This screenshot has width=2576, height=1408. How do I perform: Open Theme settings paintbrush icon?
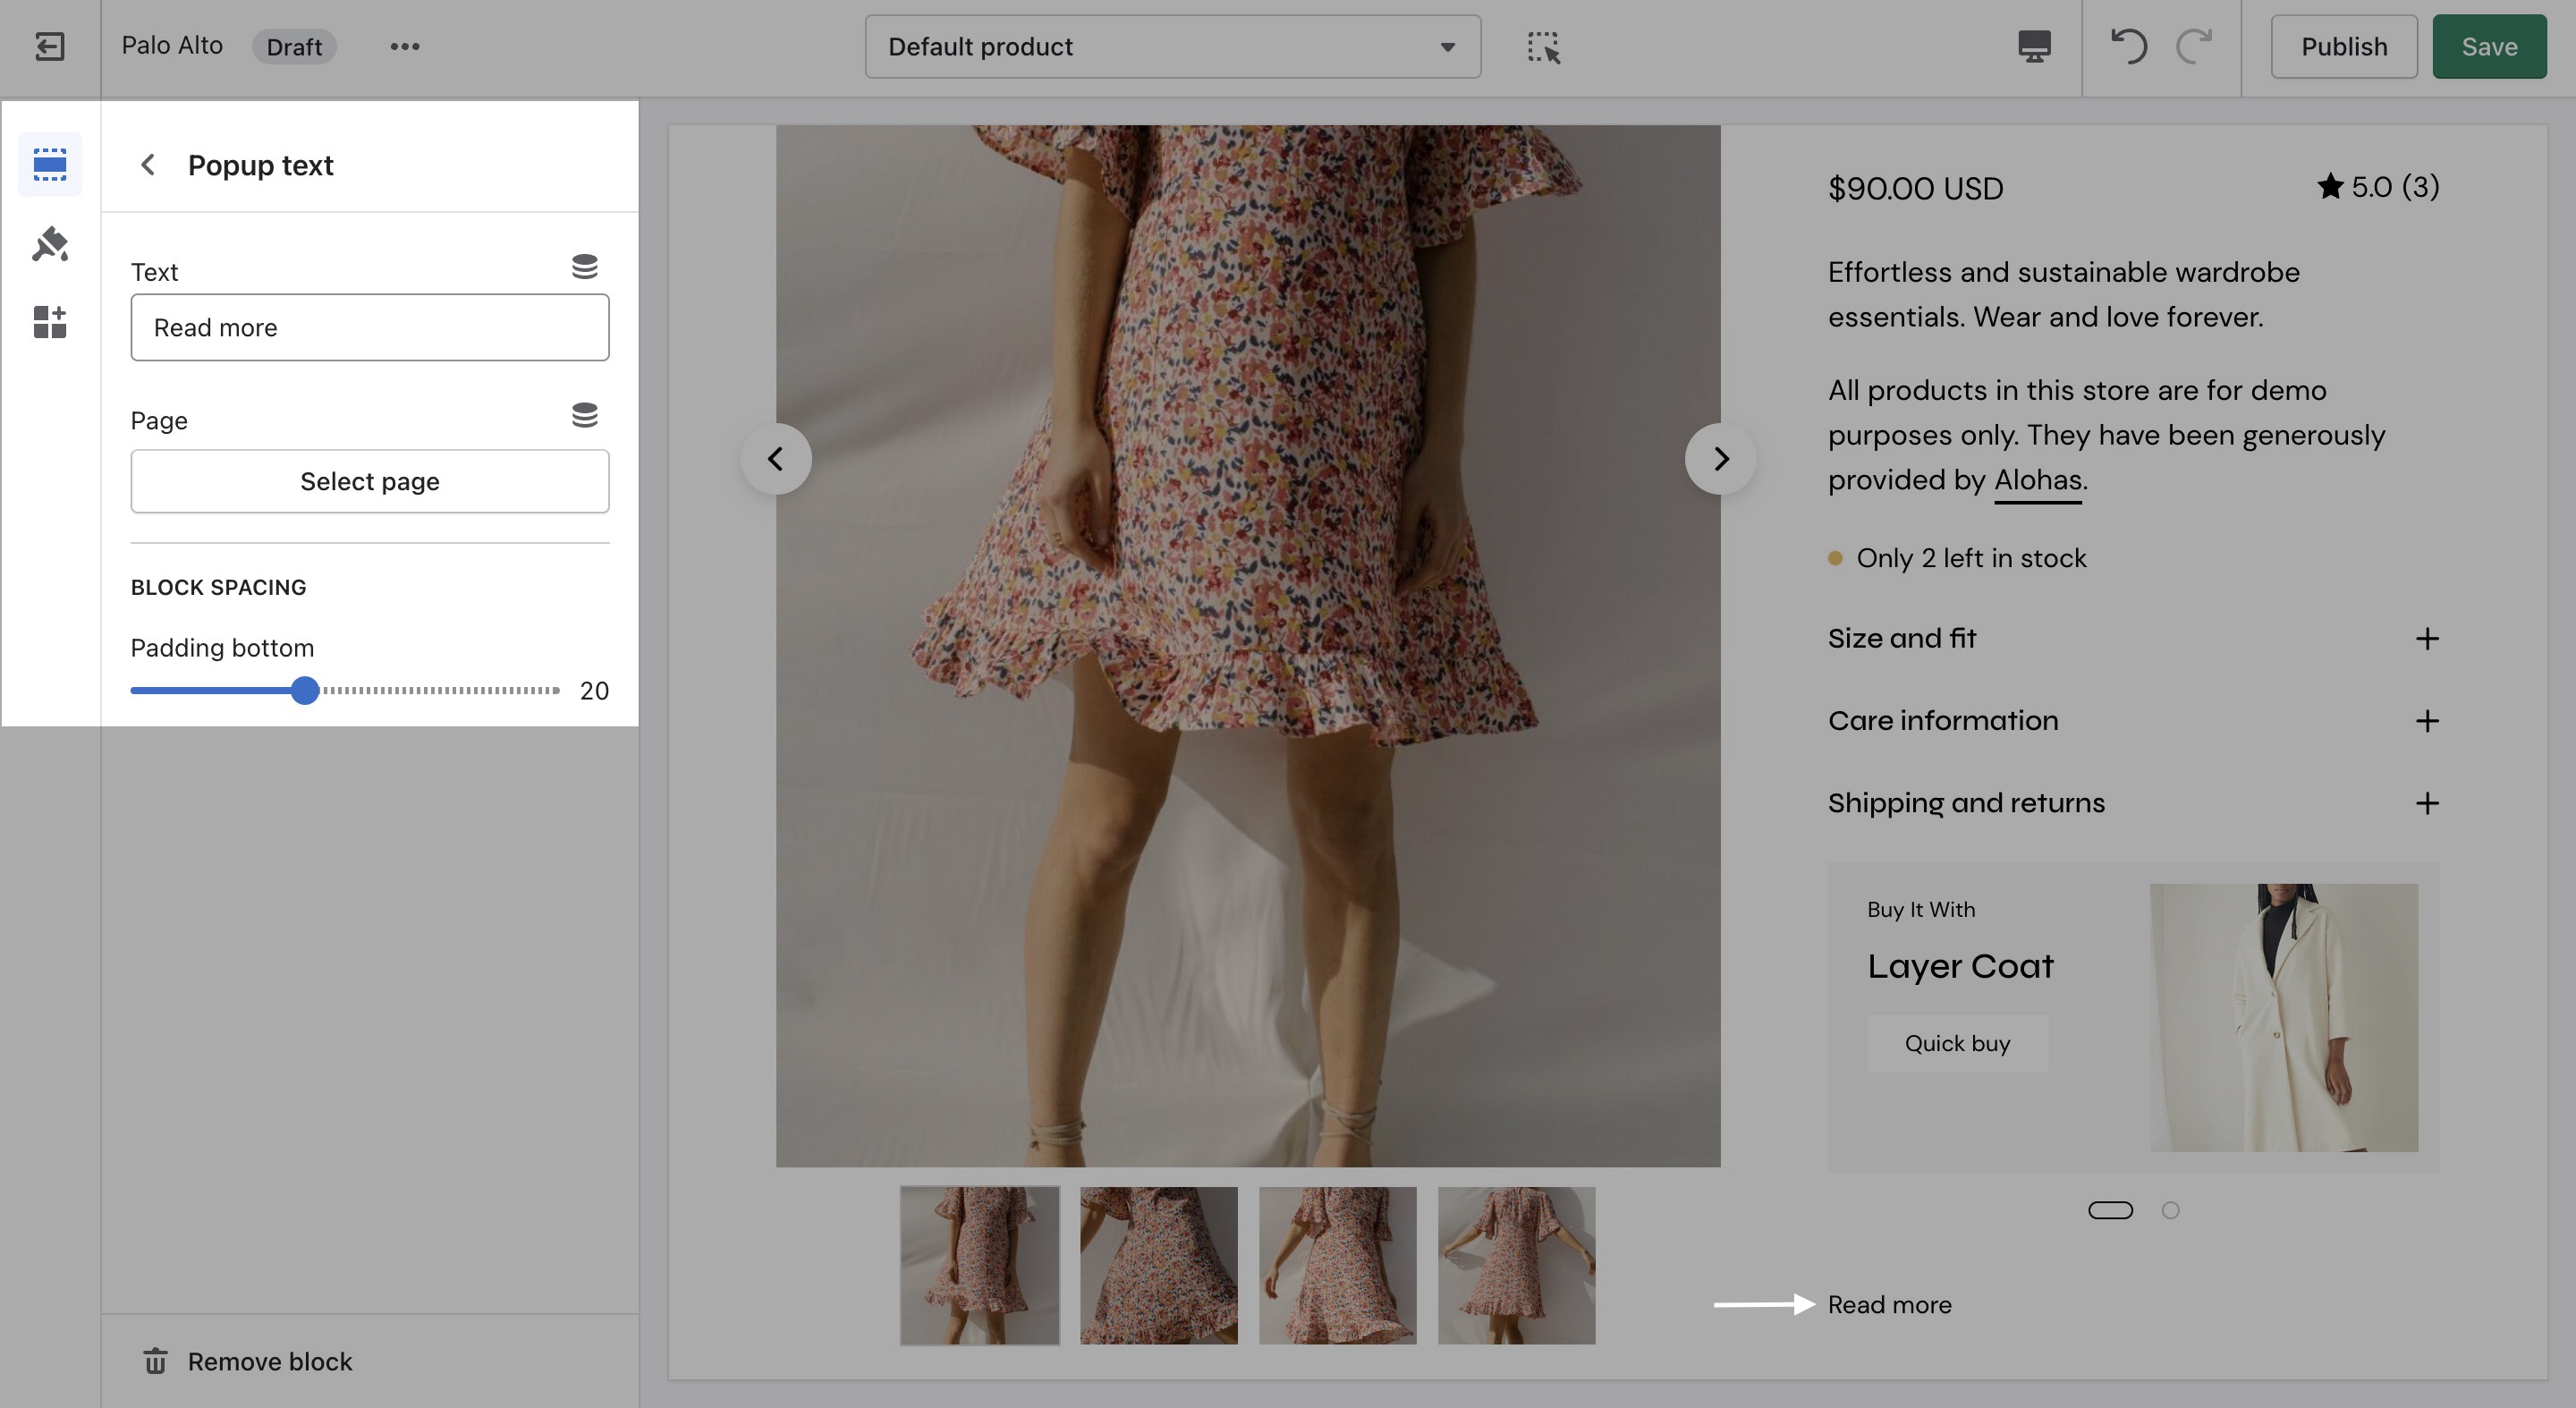point(49,243)
